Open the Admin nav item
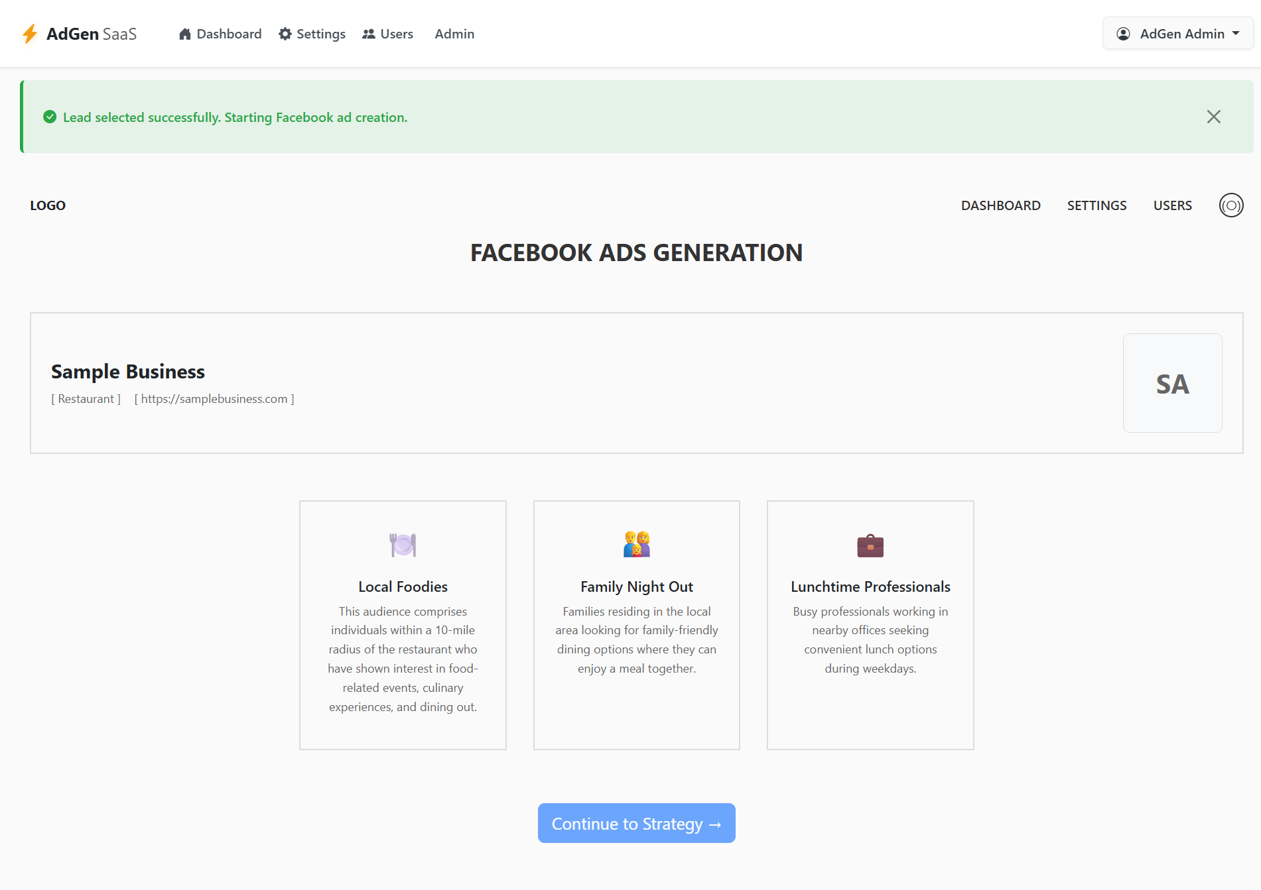1261x890 pixels. [454, 34]
